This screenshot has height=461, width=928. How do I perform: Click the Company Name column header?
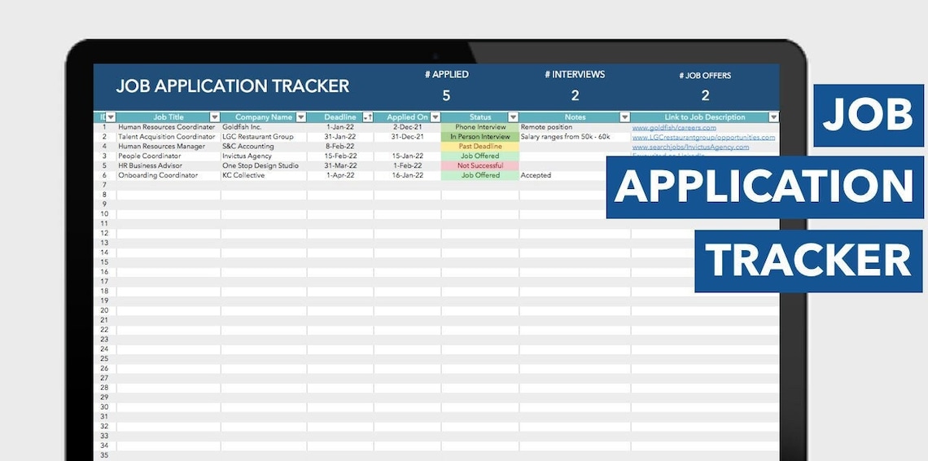pyautogui.click(x=264, y=117)
